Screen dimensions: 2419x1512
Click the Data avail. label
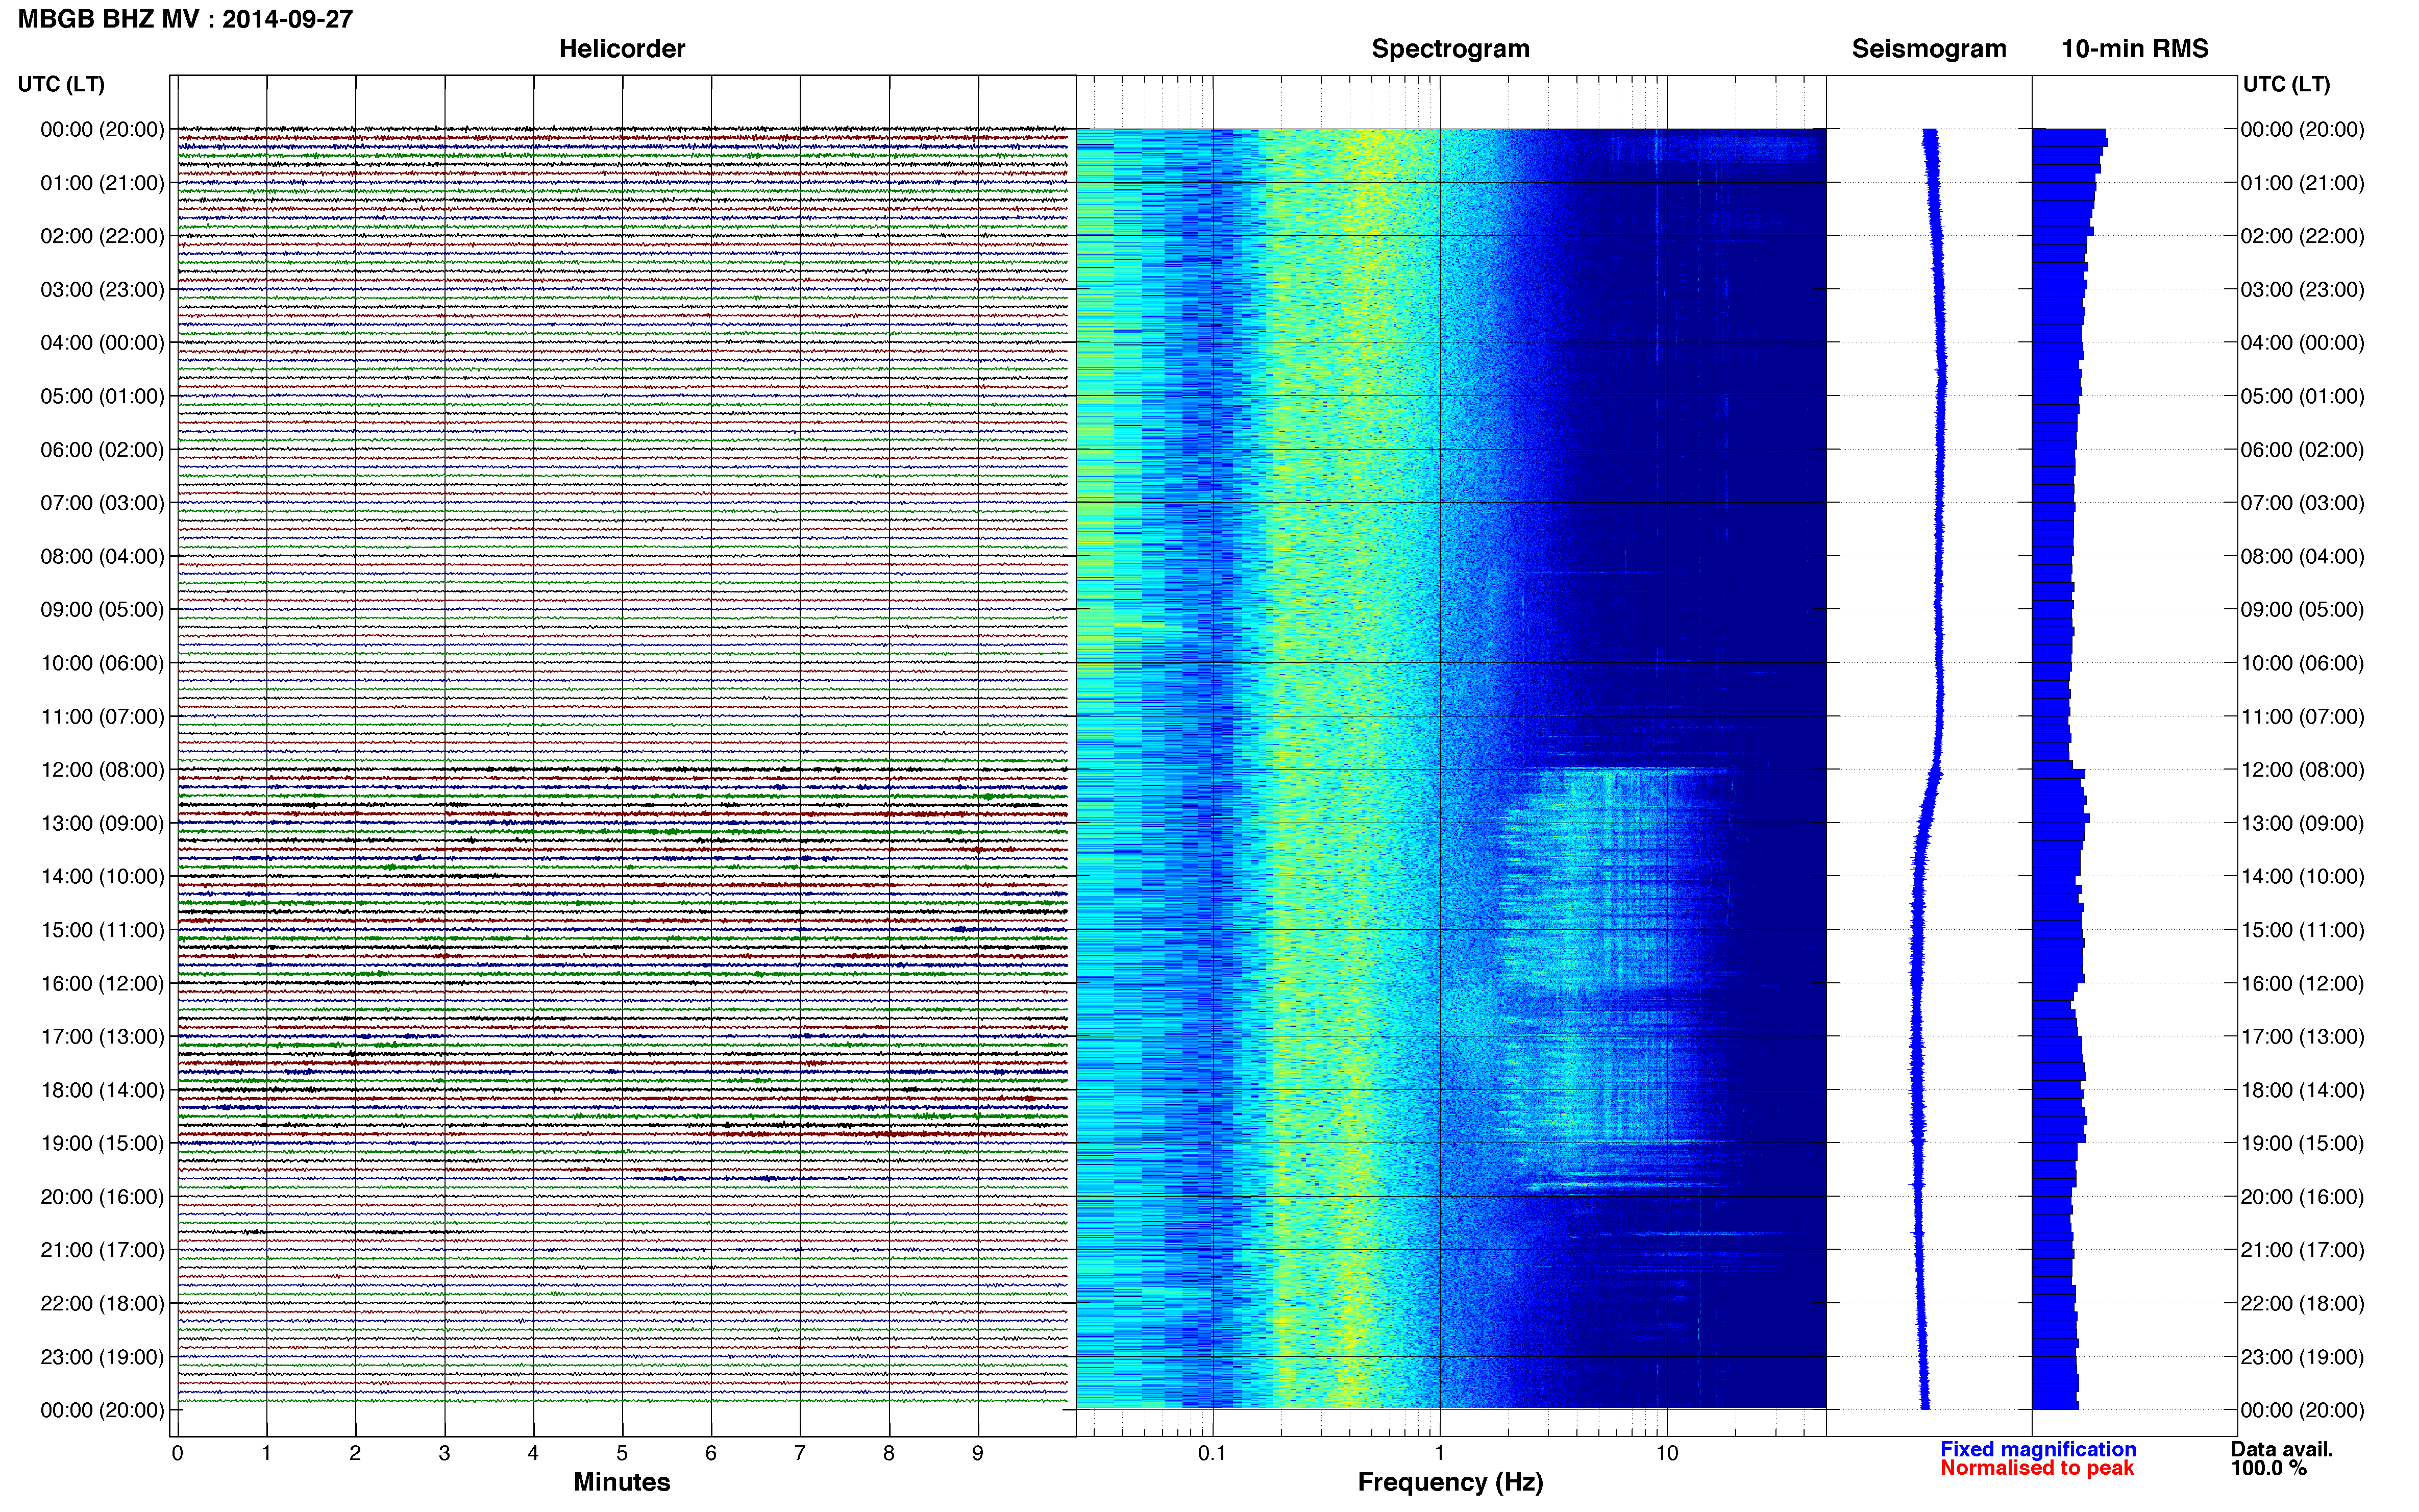pos(2282,1449)
